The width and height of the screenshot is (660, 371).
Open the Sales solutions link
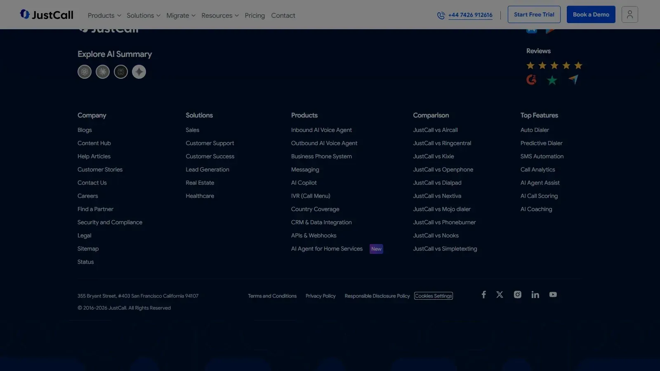coord(193,130)
